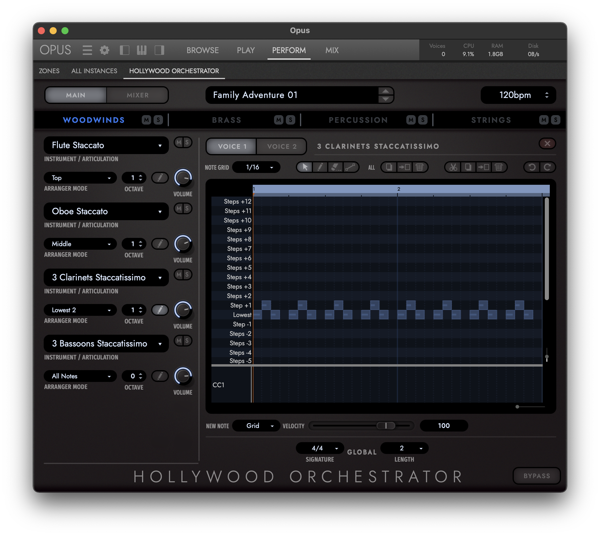Select next preset with up arrow
600x536 pixels.
pyautogui.click(x=385, y=91)
